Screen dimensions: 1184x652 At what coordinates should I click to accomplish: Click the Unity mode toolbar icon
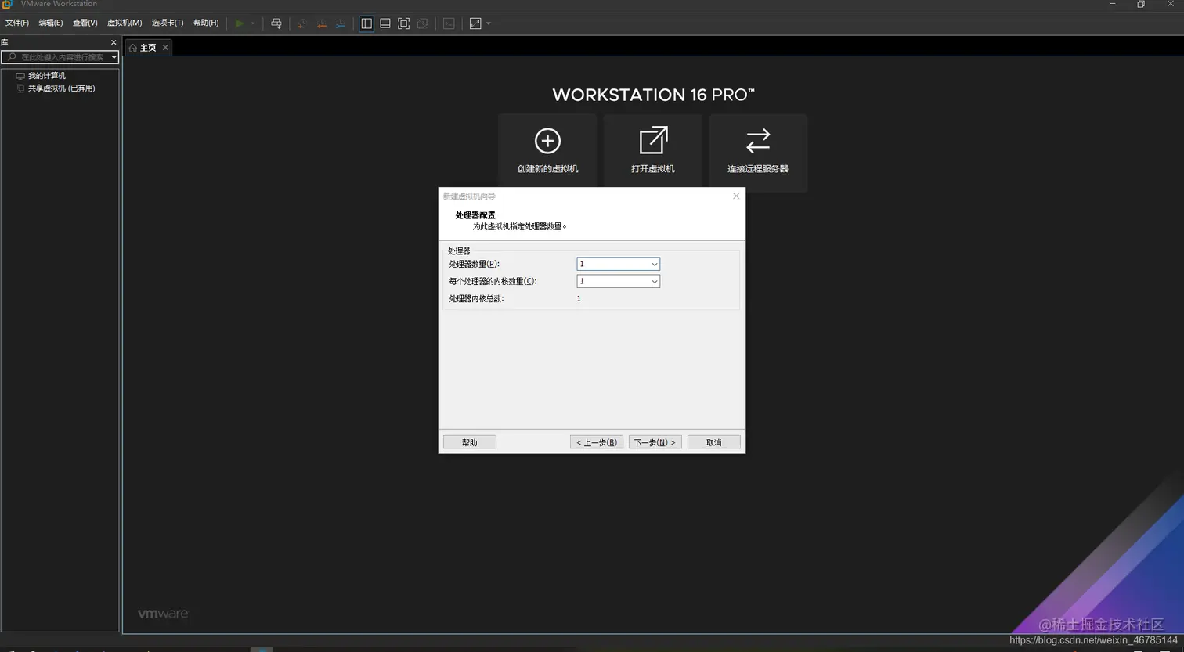point(423,23)
